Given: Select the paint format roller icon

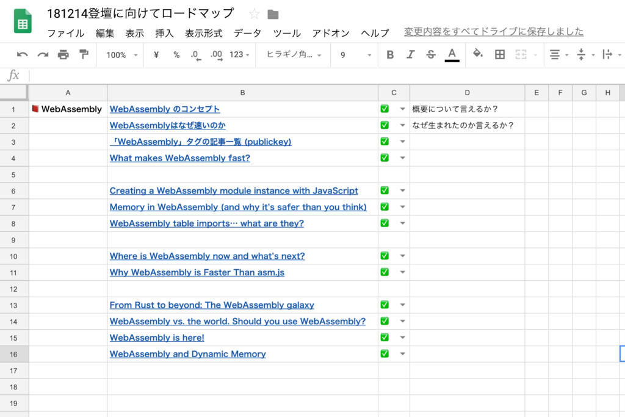Looking at the screenshot, I should click(84, 54).
